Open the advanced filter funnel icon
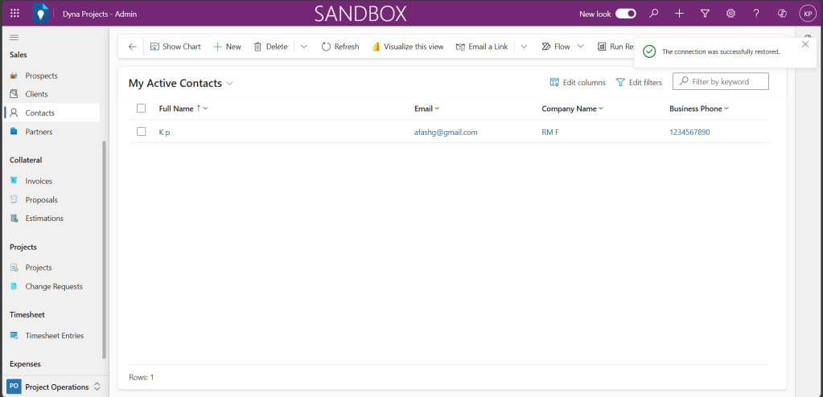Viewport: 823px width, 397px height. click(705, 14)
